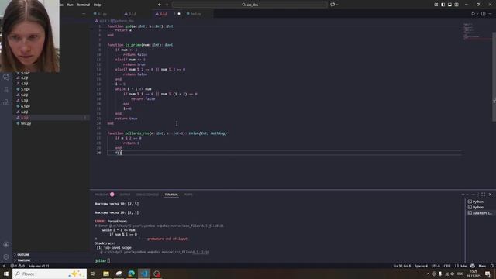
Task: Toggle bottom panel layout icon
Action: click(449, 5)
